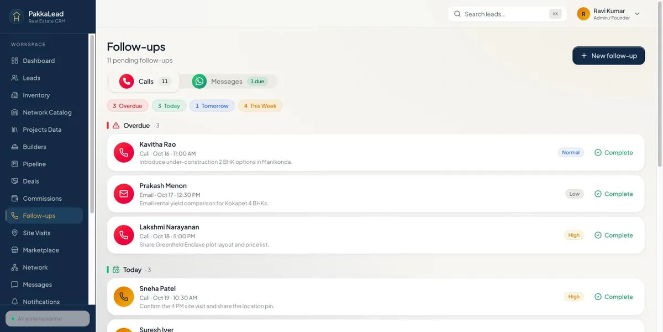The height and width of the screenshot is (332, 663).
Task: Click Sneha Patel's orange call icon
Action: [124, 297]
